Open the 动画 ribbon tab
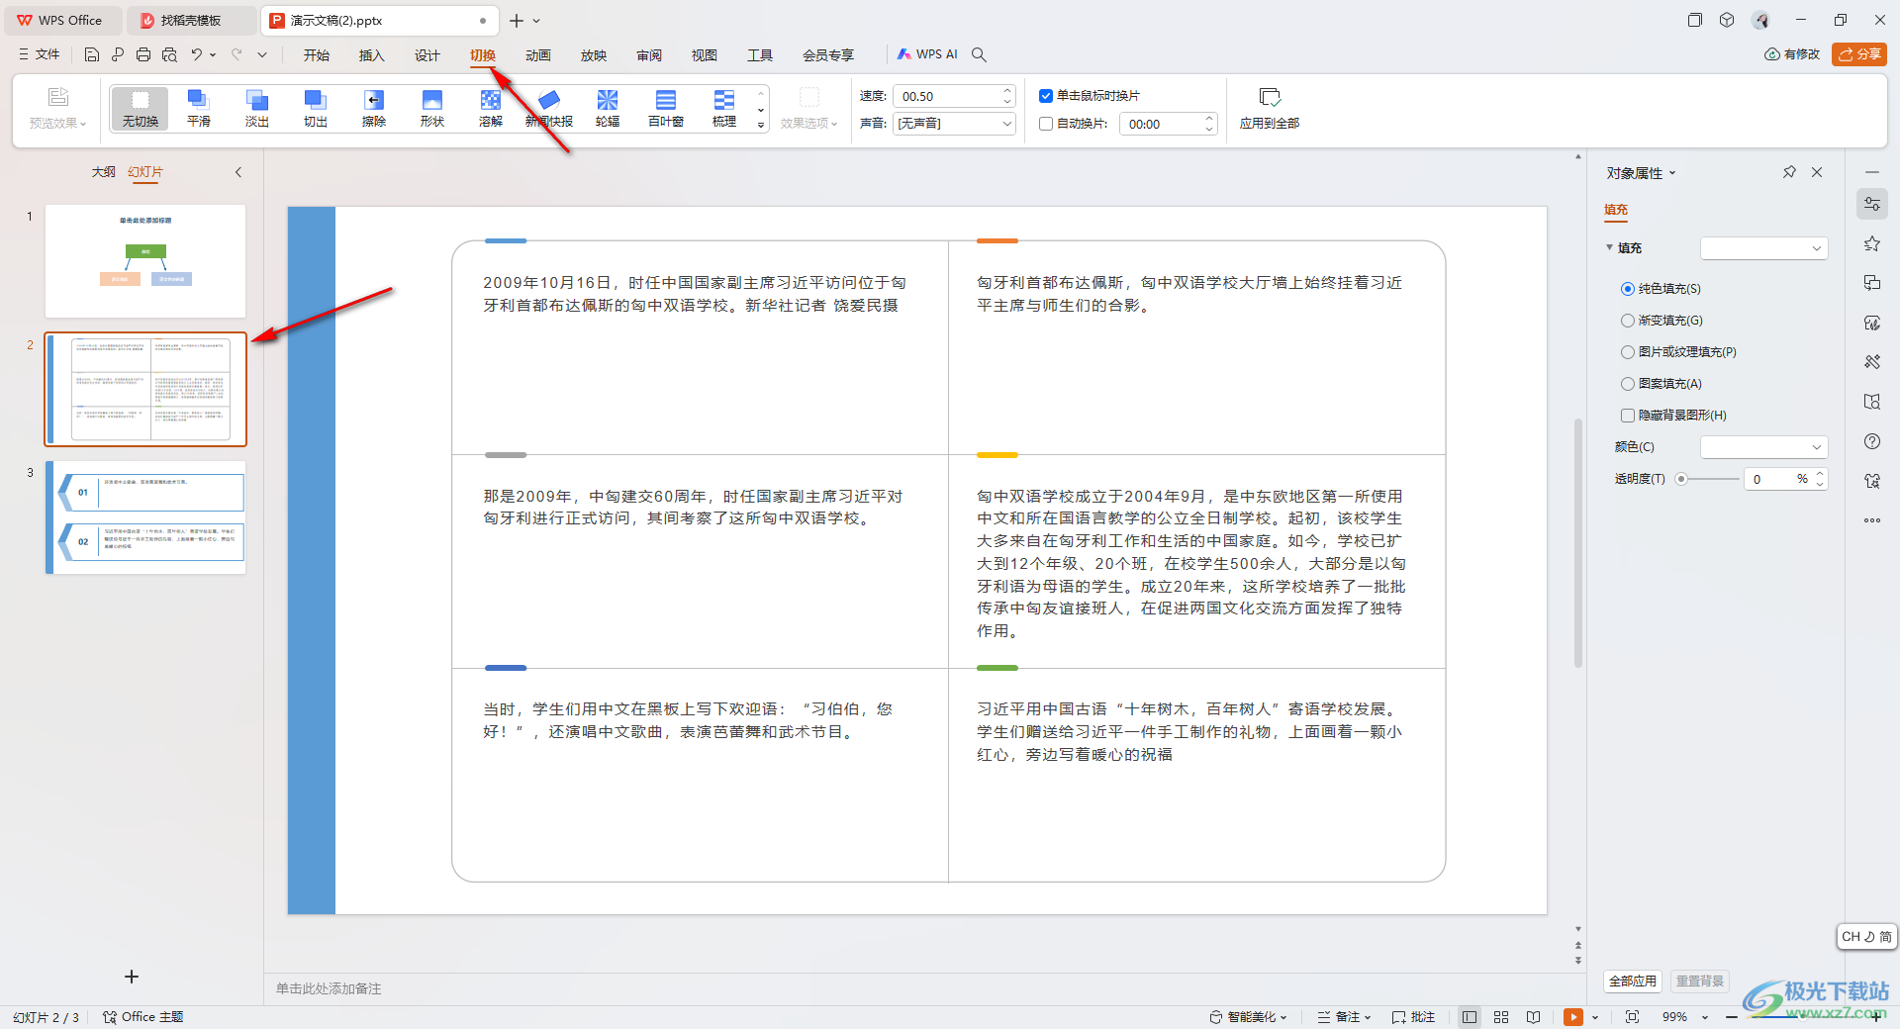 tap(538, 55)
